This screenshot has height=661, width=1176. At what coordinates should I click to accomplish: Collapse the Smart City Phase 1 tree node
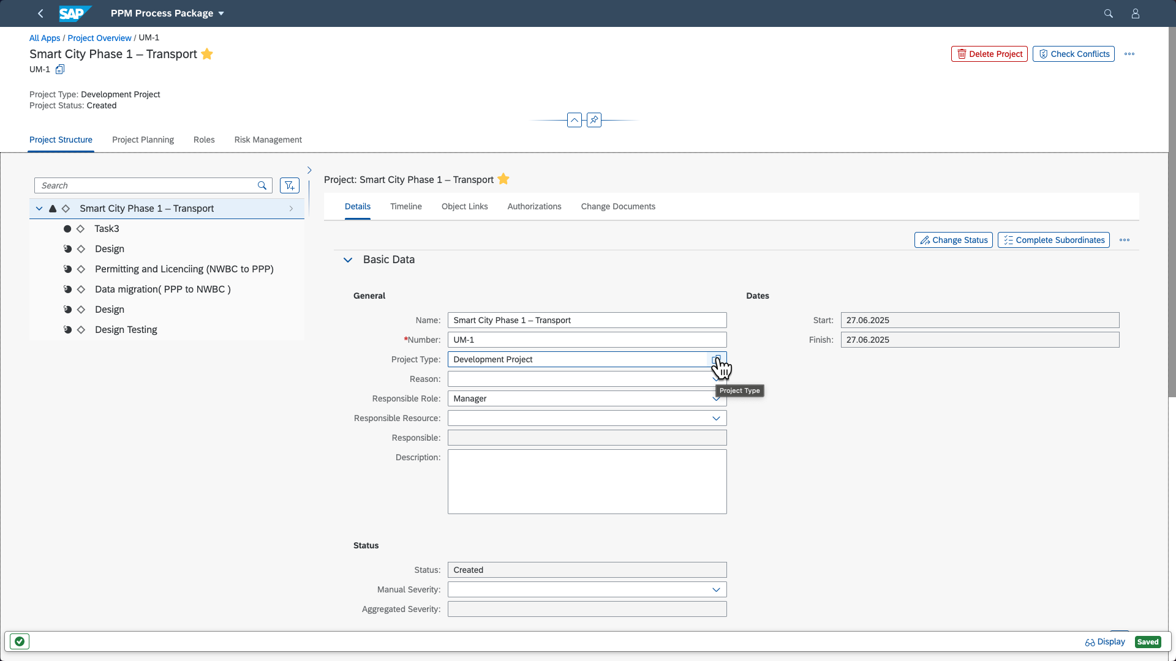click(39, 209)
